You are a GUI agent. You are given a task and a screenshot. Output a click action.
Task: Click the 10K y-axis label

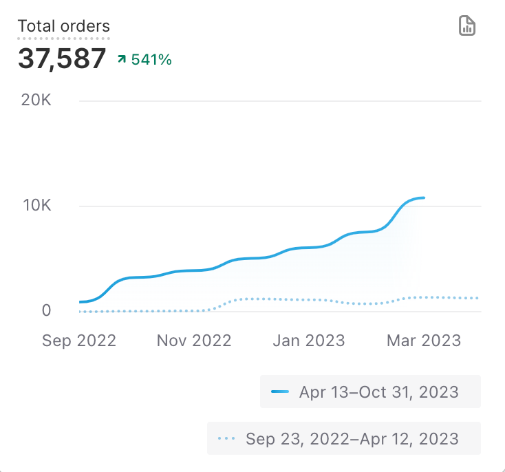point(36,206)
